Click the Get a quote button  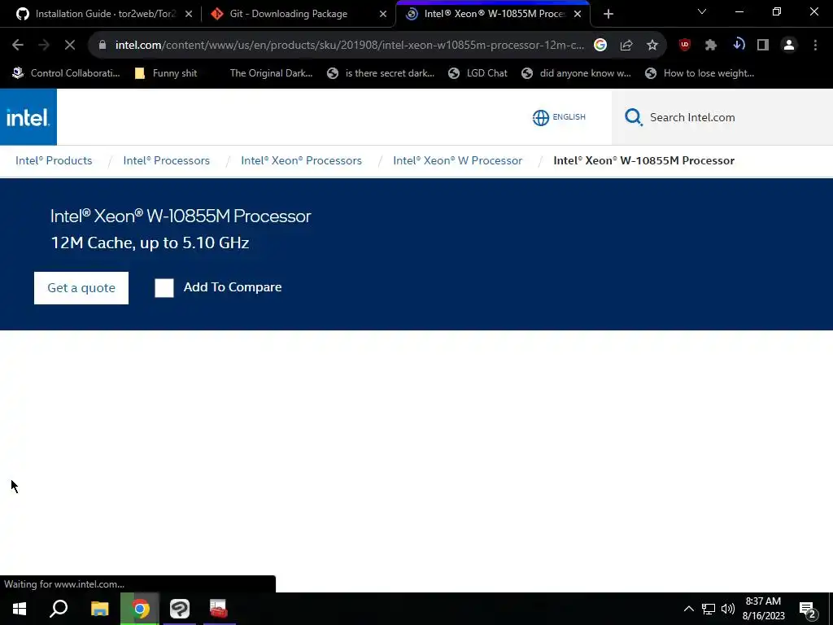tap(81, 288)
